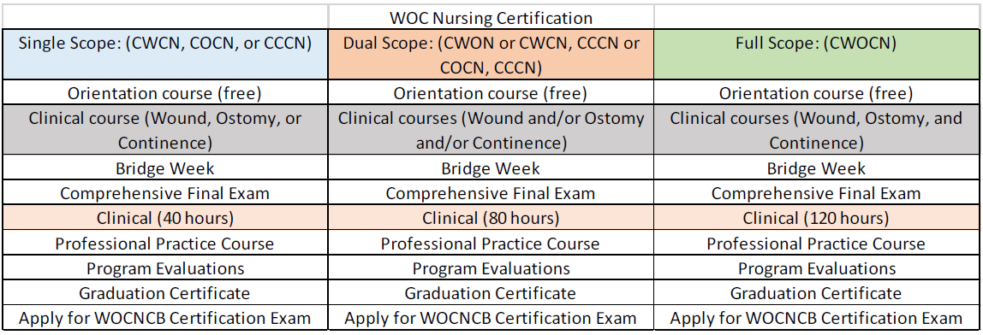
Task: Select Graduation Certificate in Single Scope column
Action: pyautogui.click(x=165, y=292)
